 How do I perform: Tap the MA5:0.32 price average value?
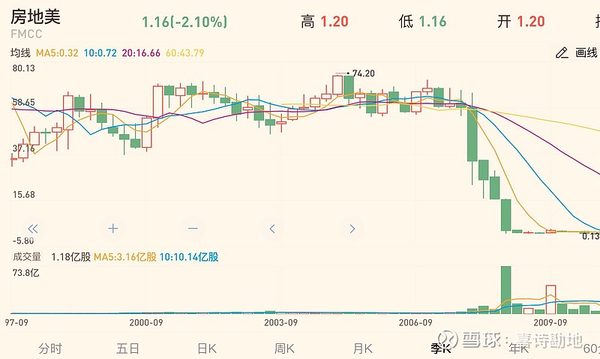click(57, 52)
